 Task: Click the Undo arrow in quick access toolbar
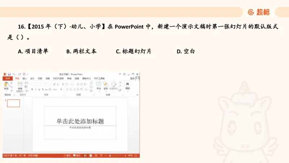point(14,74)
